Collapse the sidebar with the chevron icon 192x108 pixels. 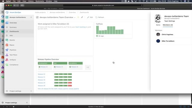click(31, 91)
